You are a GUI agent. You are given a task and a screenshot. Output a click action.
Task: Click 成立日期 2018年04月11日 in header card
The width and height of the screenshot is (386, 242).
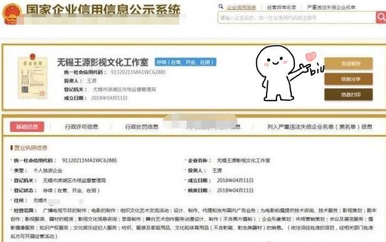[109, 98]
